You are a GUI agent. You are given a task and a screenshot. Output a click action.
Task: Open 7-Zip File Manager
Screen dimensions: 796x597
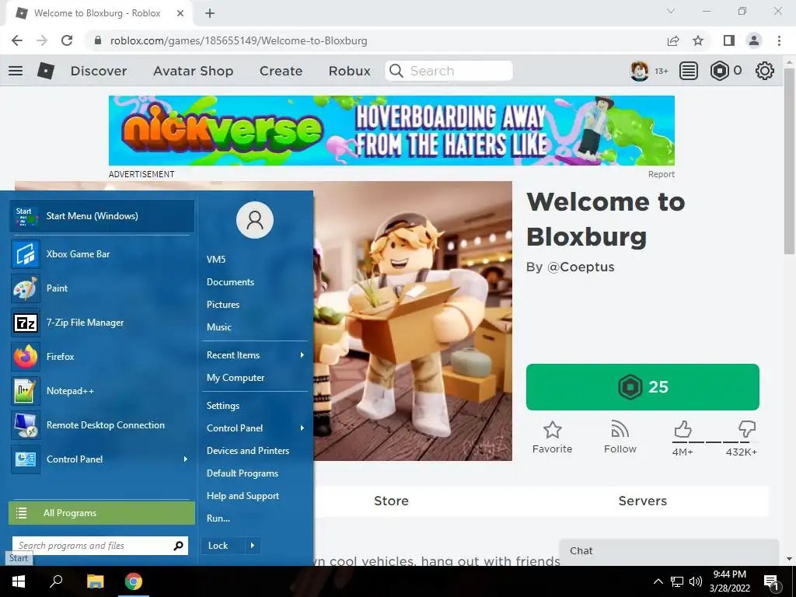click(102, 323)
